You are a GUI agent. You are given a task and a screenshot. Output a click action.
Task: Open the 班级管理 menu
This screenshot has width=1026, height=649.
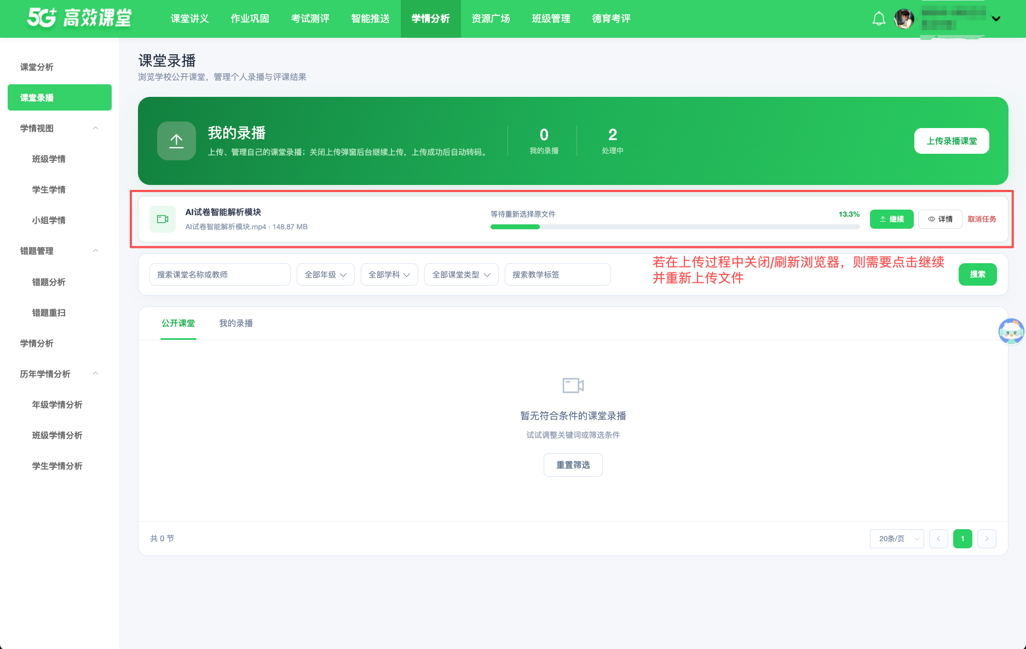pyautogui.click(x=551, y=19)
